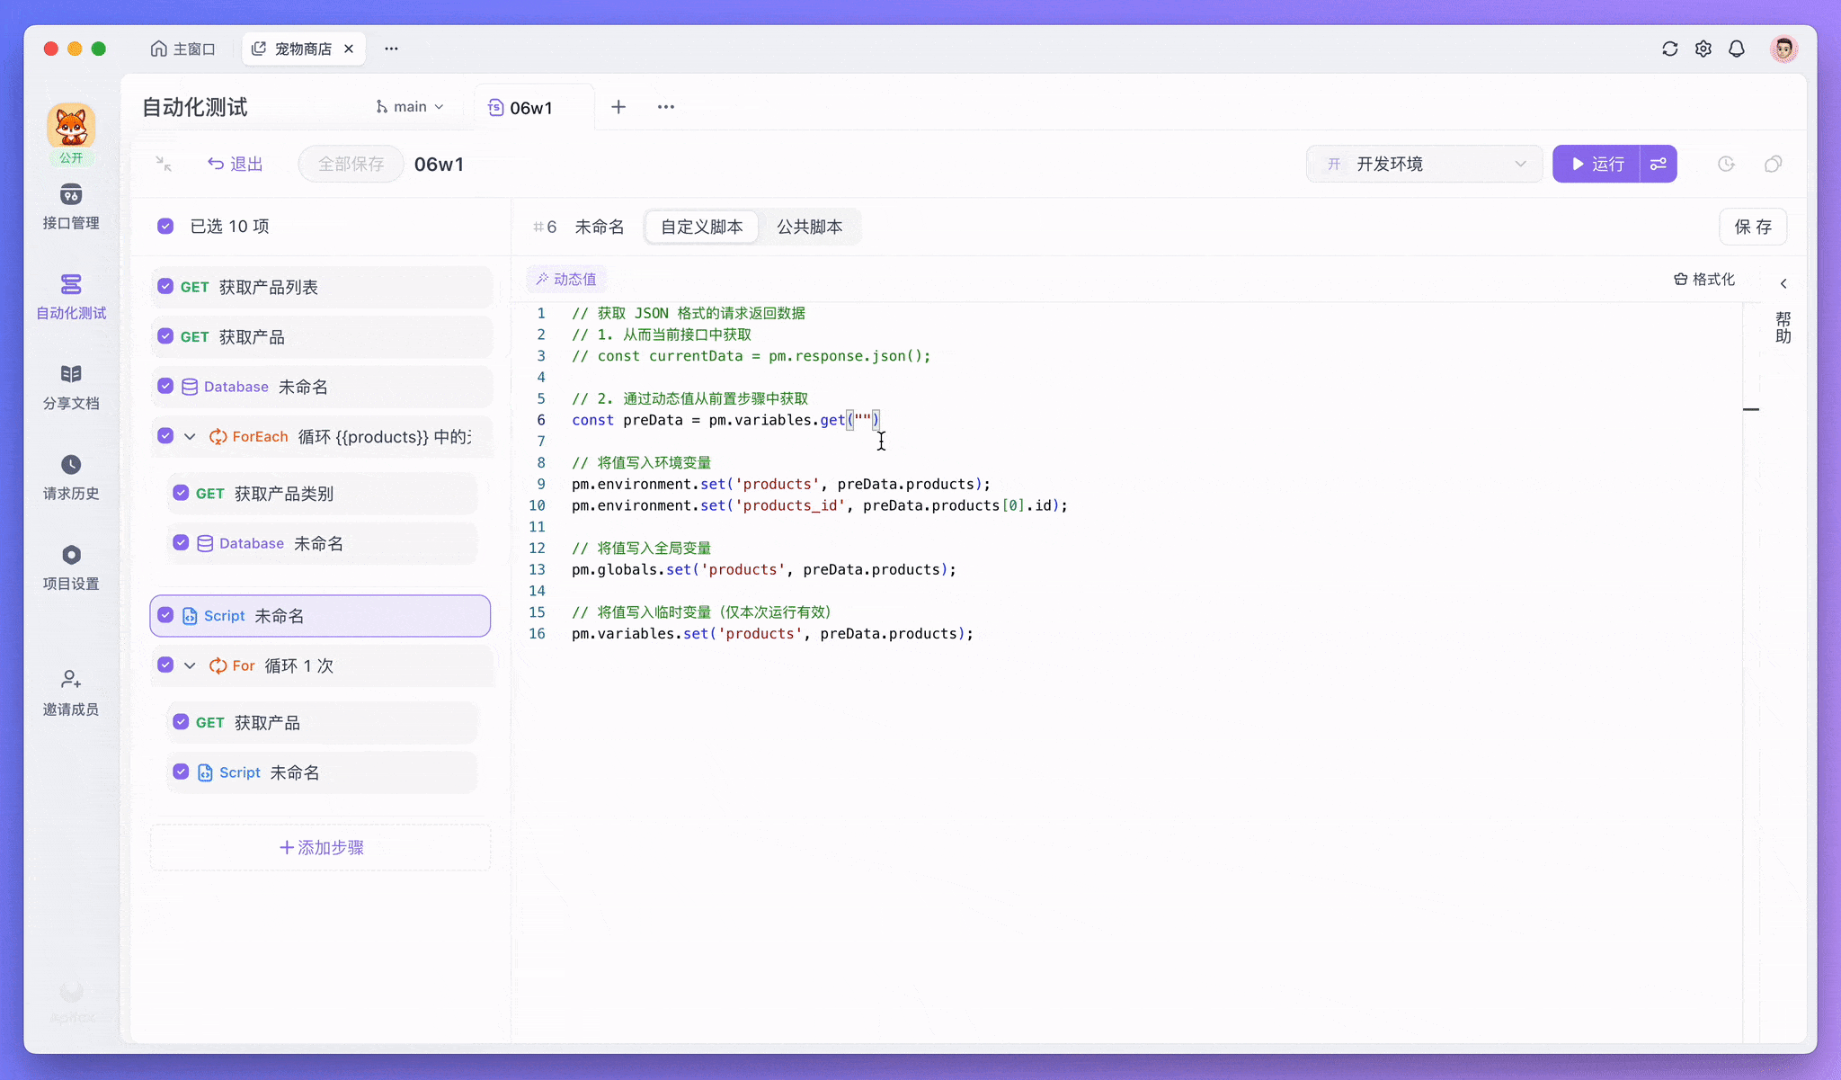Toggle the 已选 10 项 select-all checkbox
This screenshot has width=1841, height=1080.
pyautogui.click(x=165, y=226)
